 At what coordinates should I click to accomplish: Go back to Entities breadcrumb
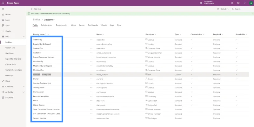pyautogui.click(x=36, y=20)
